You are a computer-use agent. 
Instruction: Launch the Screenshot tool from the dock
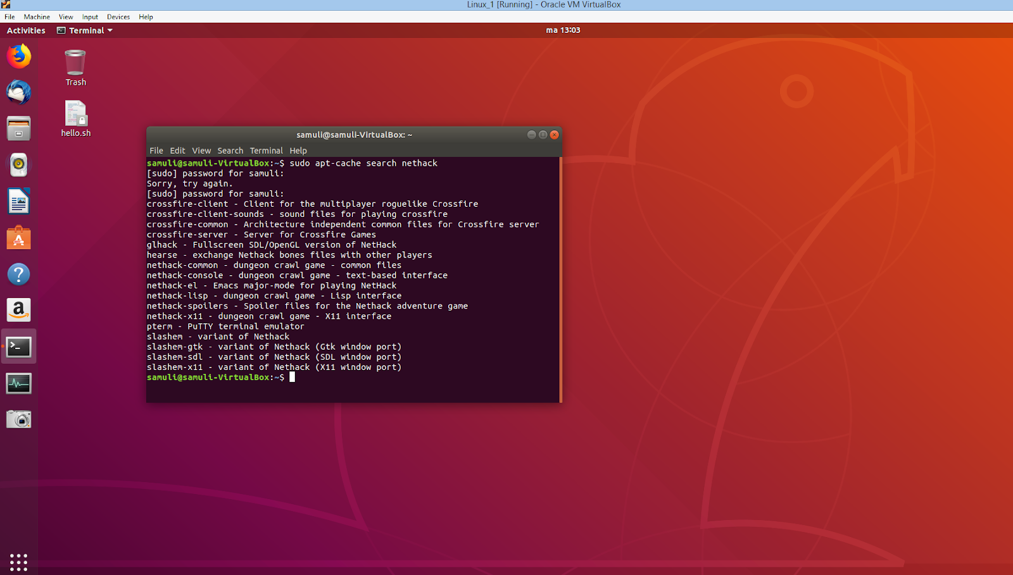tap(18, 418)
